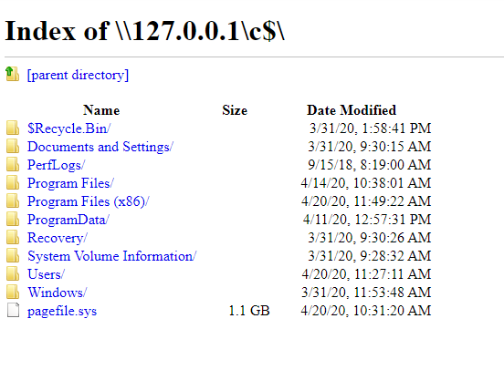This screenshot has width=504, height=370.
Task: Open the pagefile.sys file link
Action: point(62,311)
